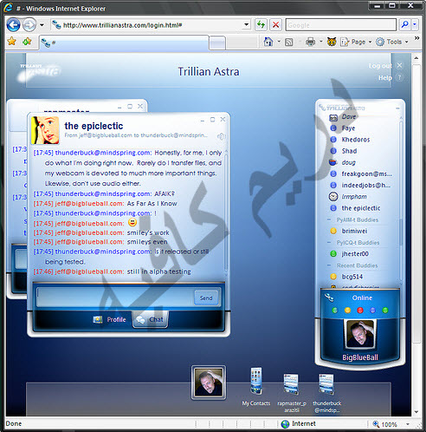
Task: Switch to the Profile tab
Action: pyautogui.click(x=110, y=319)
